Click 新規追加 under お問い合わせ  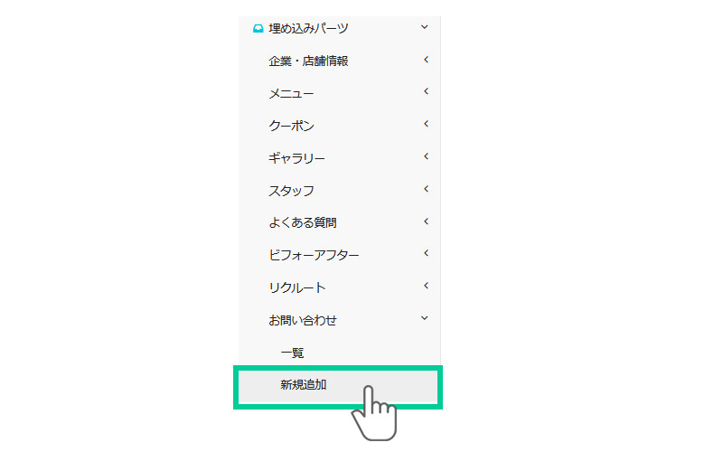(x=304, y=385)
